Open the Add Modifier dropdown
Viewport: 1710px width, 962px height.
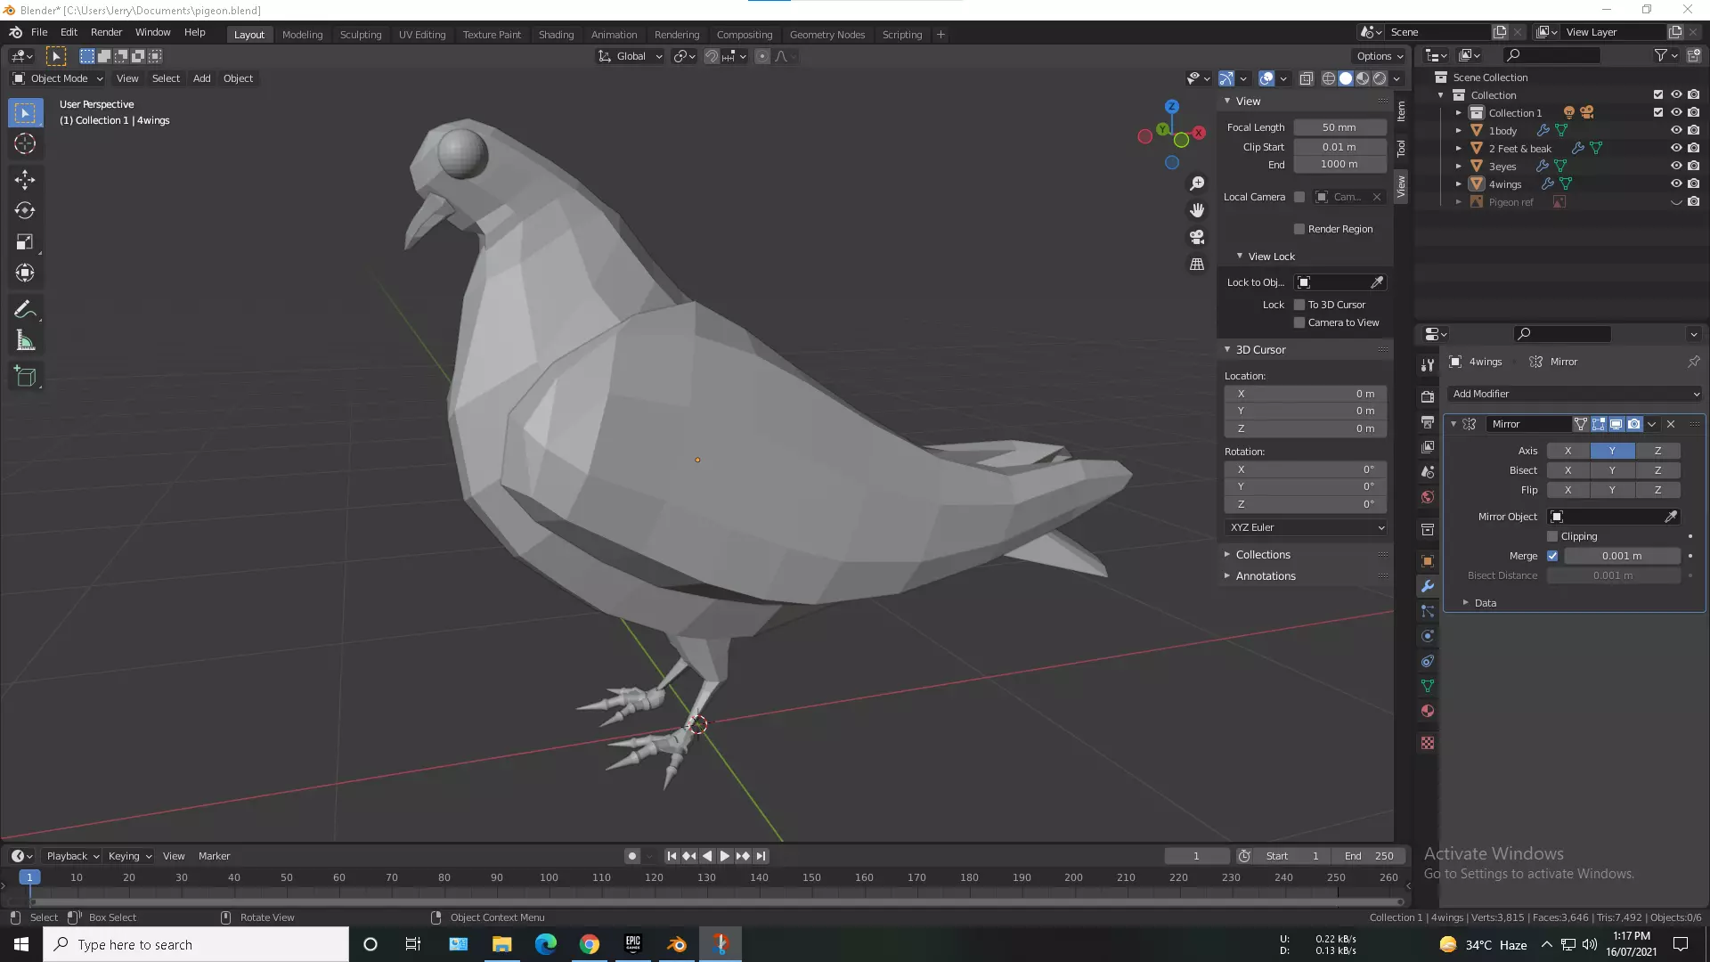(x=1575, y=394)
